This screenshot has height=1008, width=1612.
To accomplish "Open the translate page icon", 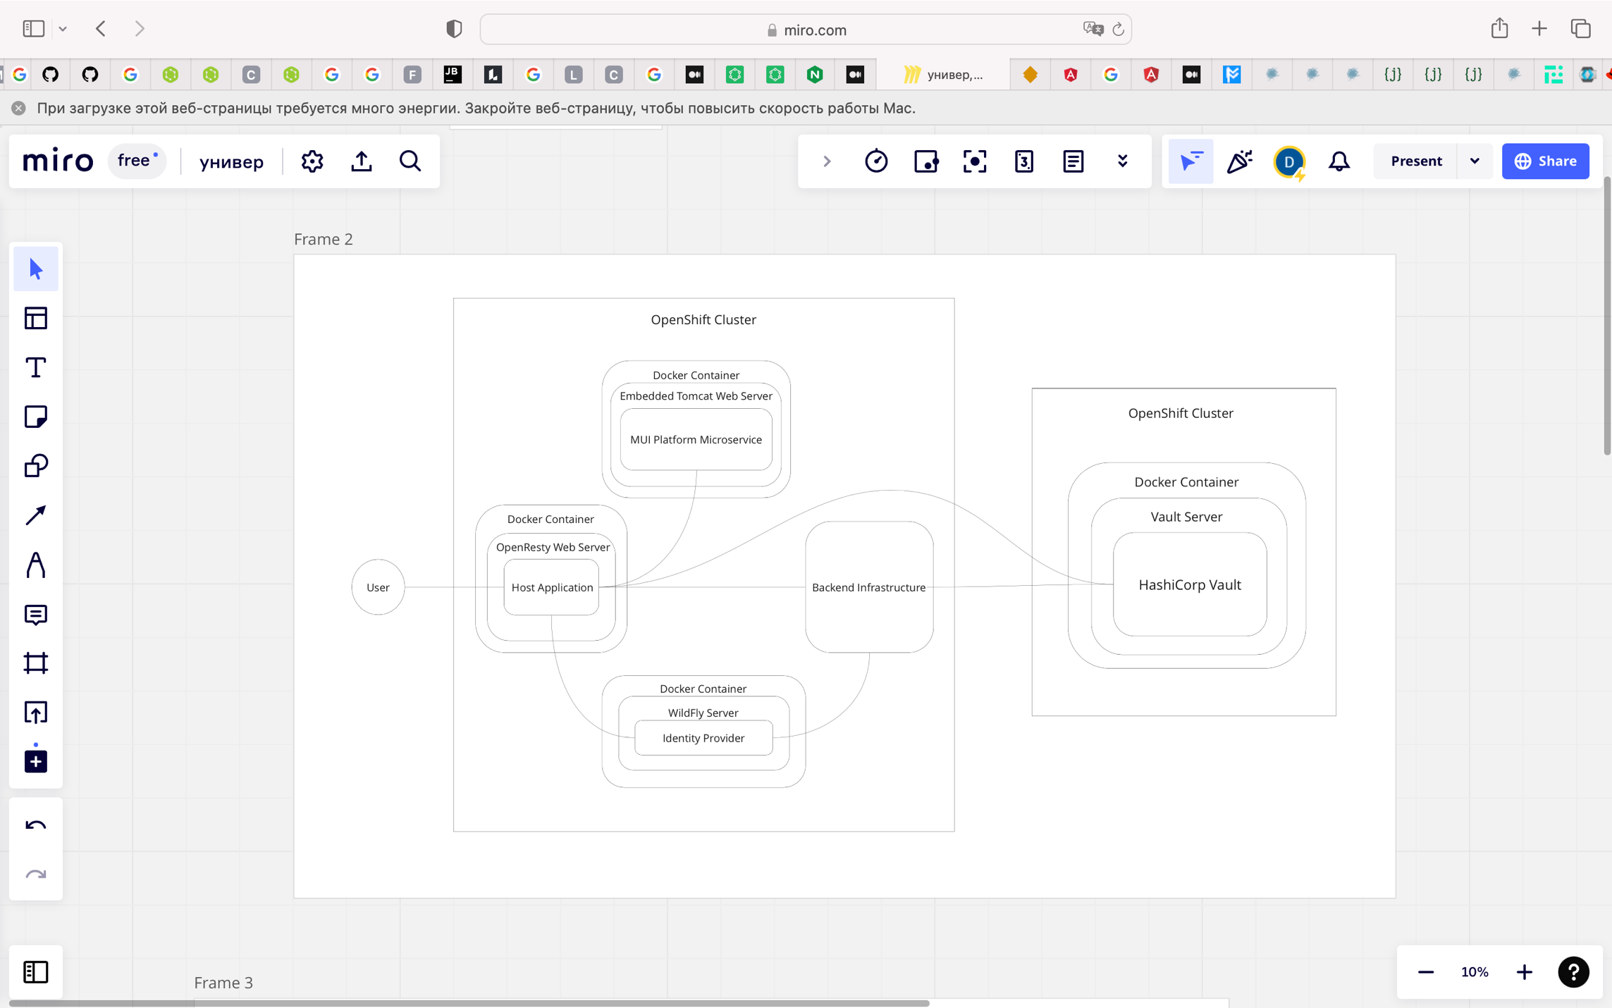I will 1093,29.
